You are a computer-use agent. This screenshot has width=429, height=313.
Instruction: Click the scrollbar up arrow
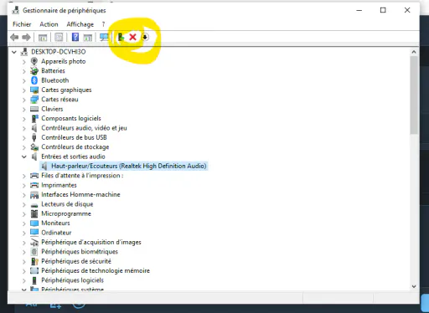pyautogui.click(x=414, y=52)
